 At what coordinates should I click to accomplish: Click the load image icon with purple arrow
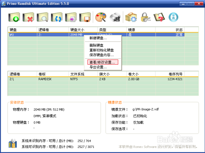click(x=71, y=17)
